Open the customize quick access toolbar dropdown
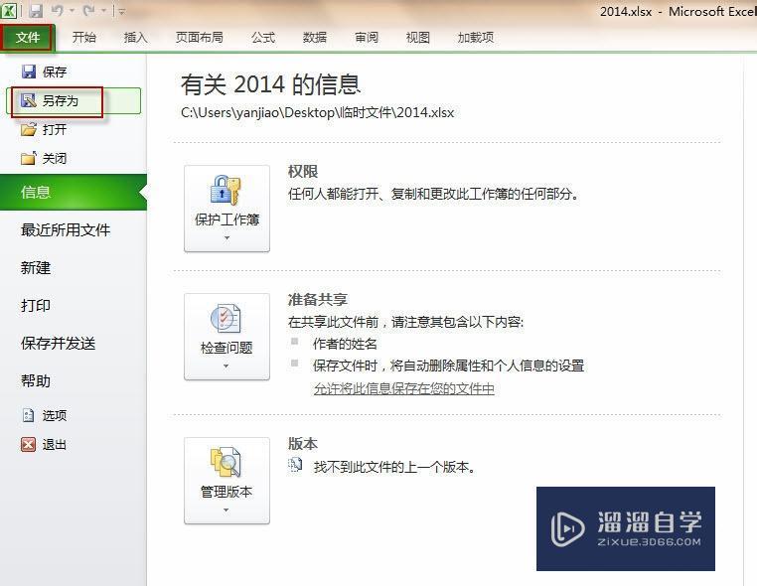Image resolution: width=757 pixels, height=586 pixels. [121, 11]
